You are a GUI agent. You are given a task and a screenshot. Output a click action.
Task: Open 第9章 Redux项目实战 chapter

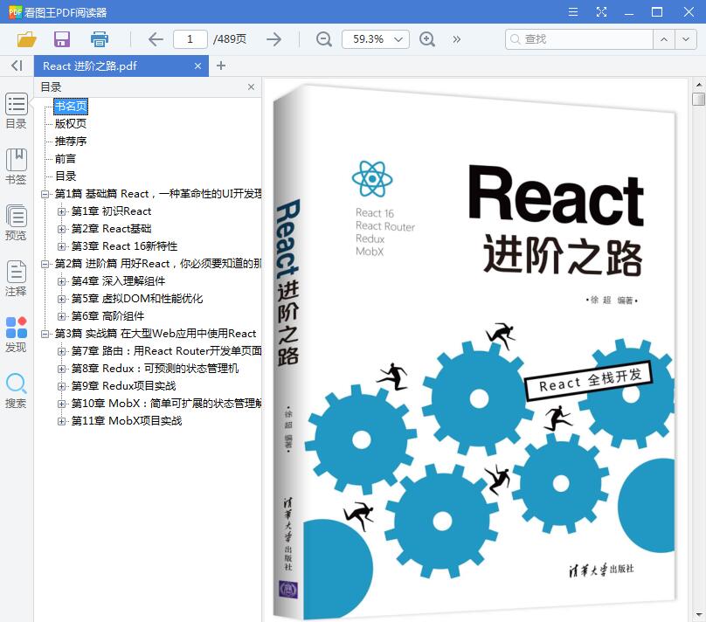pos(123,386)
